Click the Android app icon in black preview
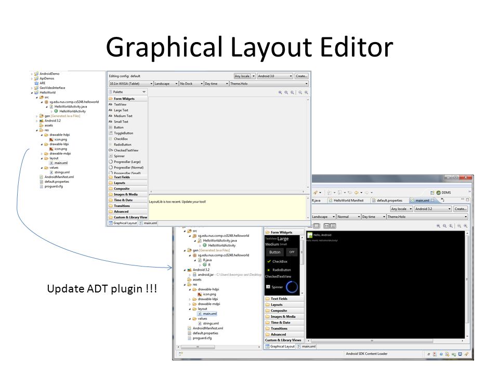This screenshot has height=374, width=499. (x=310, y=235)
